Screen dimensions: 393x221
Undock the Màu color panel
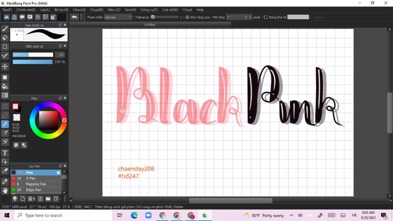pos(60,98)
